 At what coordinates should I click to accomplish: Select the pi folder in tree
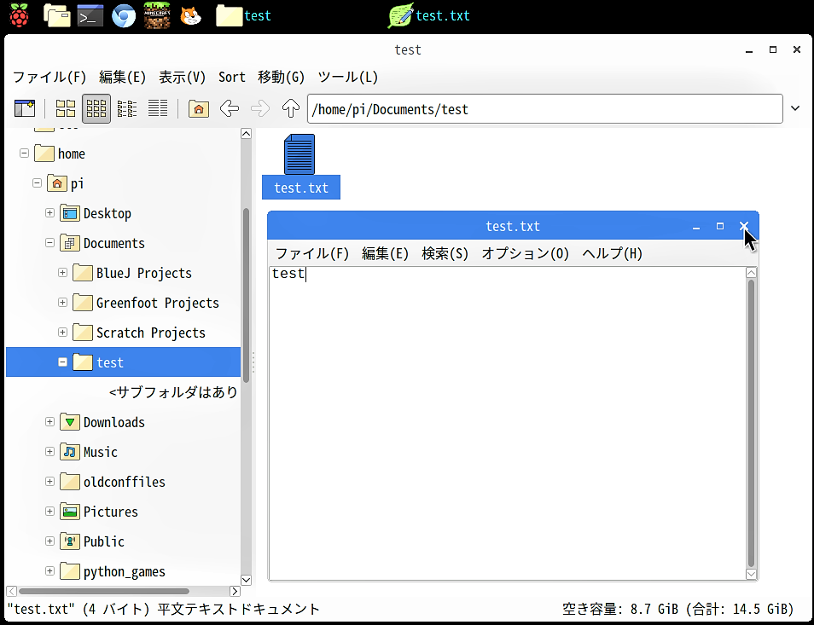[x=66, y=183]
